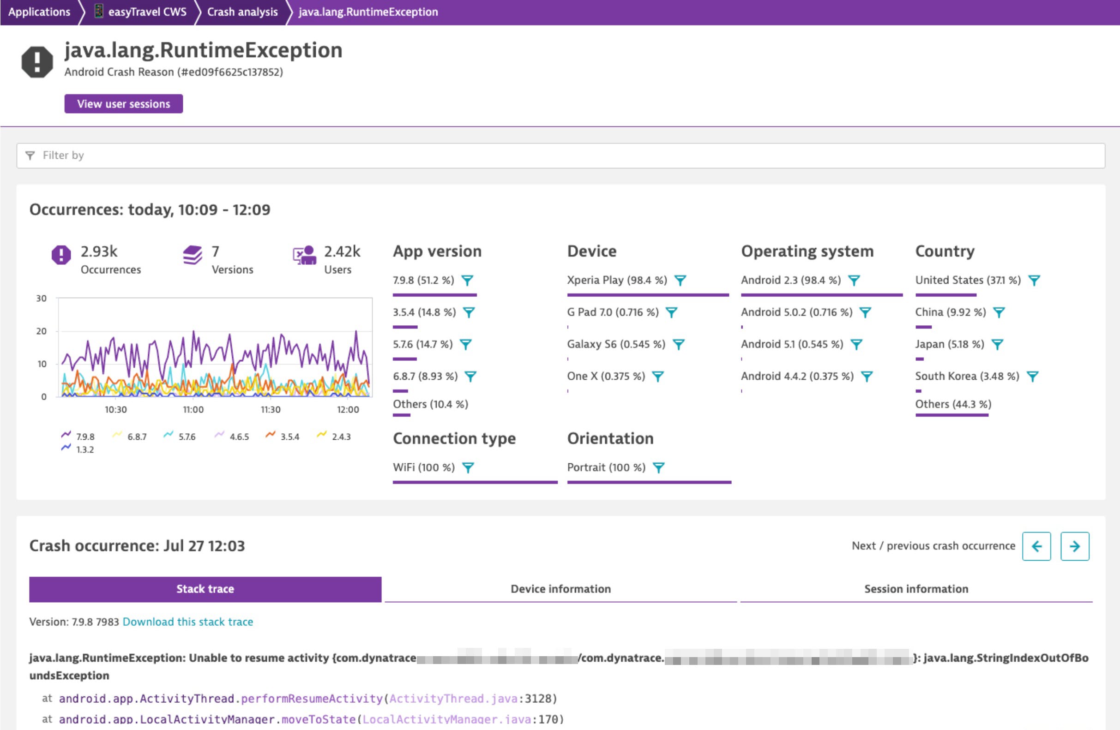Click the filter icon next to Portrait orientation
1120x730 pixels.
660,467
